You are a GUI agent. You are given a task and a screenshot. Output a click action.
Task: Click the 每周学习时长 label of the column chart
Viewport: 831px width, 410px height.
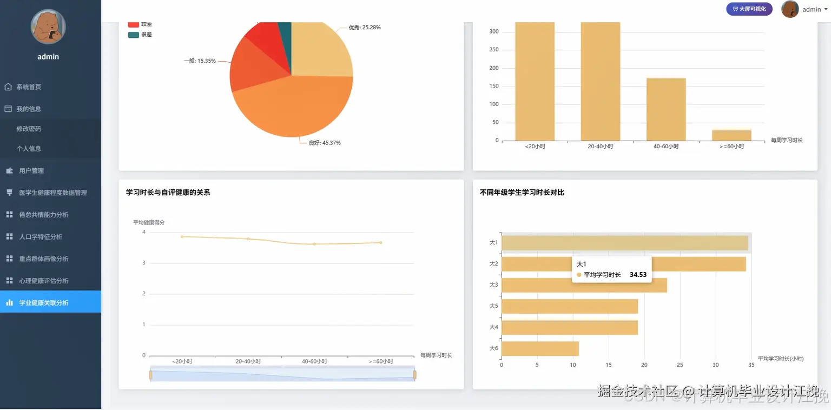point(787,140)
